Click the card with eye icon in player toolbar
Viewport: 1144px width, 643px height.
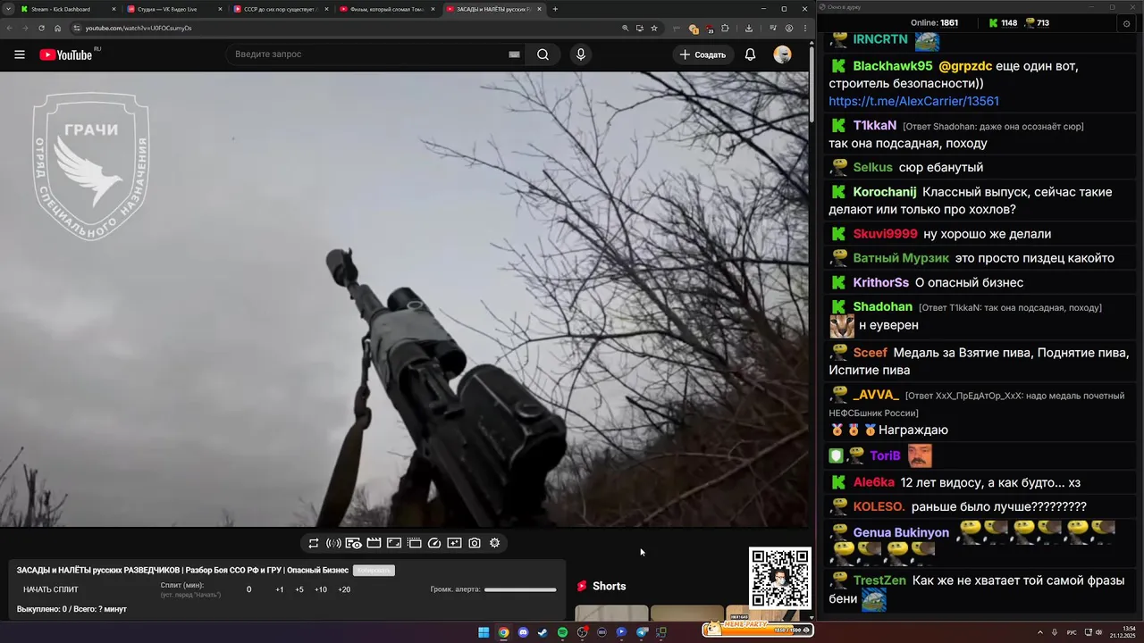354,543
